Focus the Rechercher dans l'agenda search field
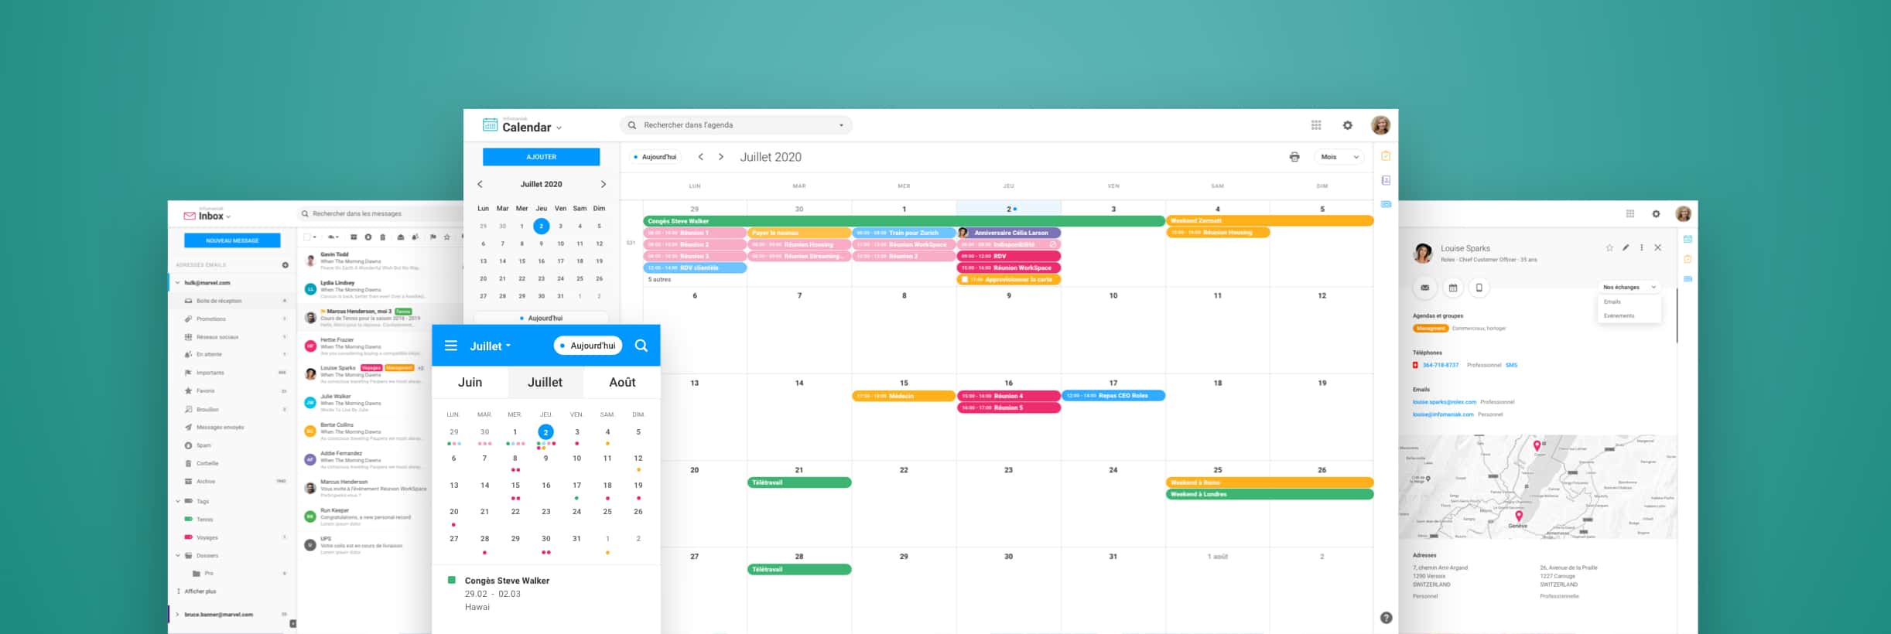Viewport: 1891px width, 634px height. click(x=736, y=125)
